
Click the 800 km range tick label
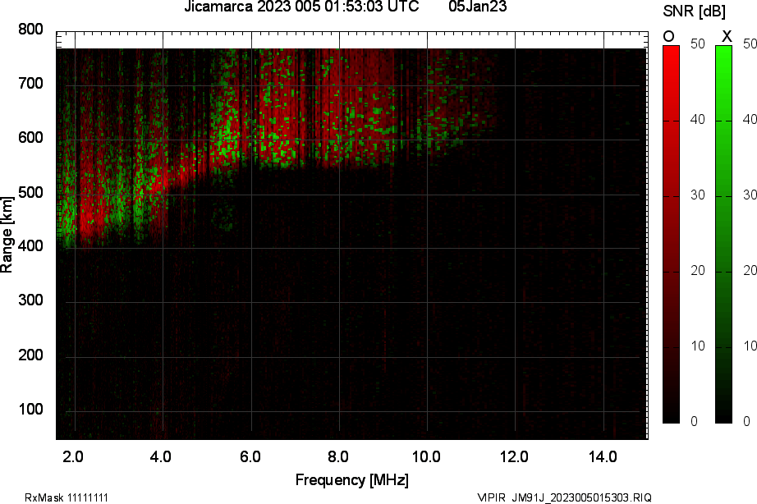pos(31,30)
